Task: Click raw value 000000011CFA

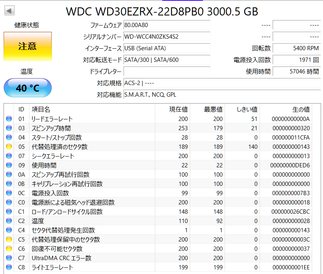Action: click(x=291, y=137)
